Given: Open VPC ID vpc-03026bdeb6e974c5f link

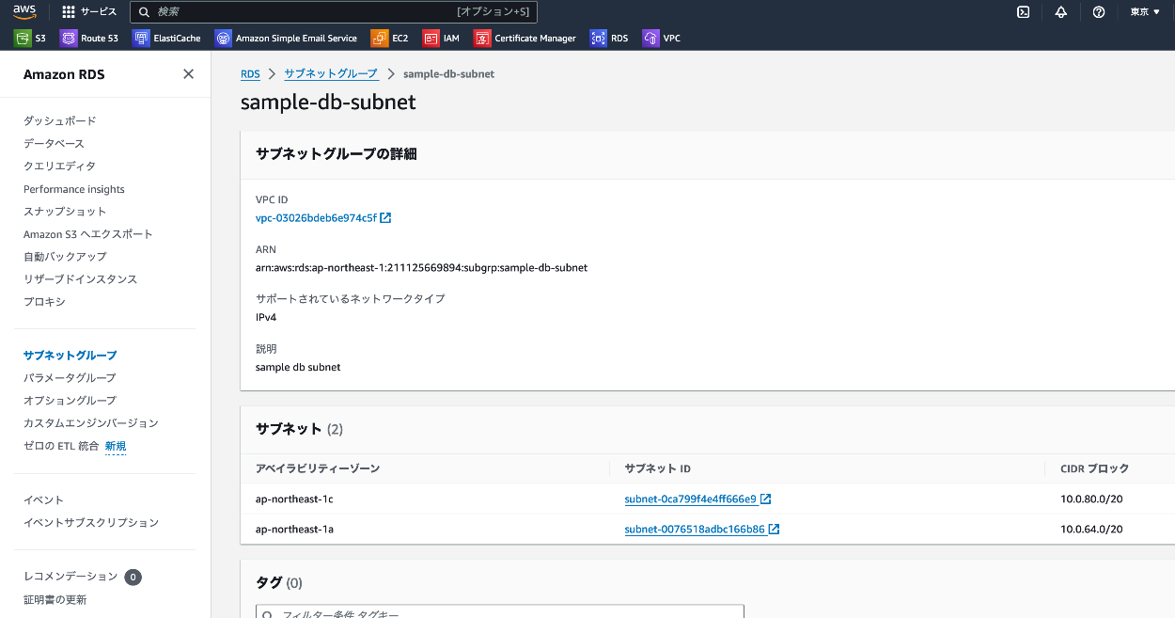Looking at the screenshot, I should [316, 218].
